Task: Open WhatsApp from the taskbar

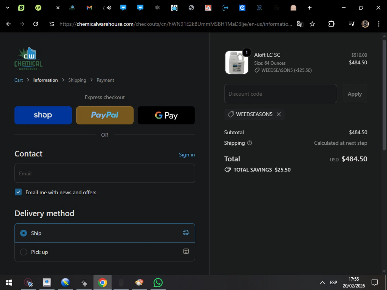Action: click(158, 283)
